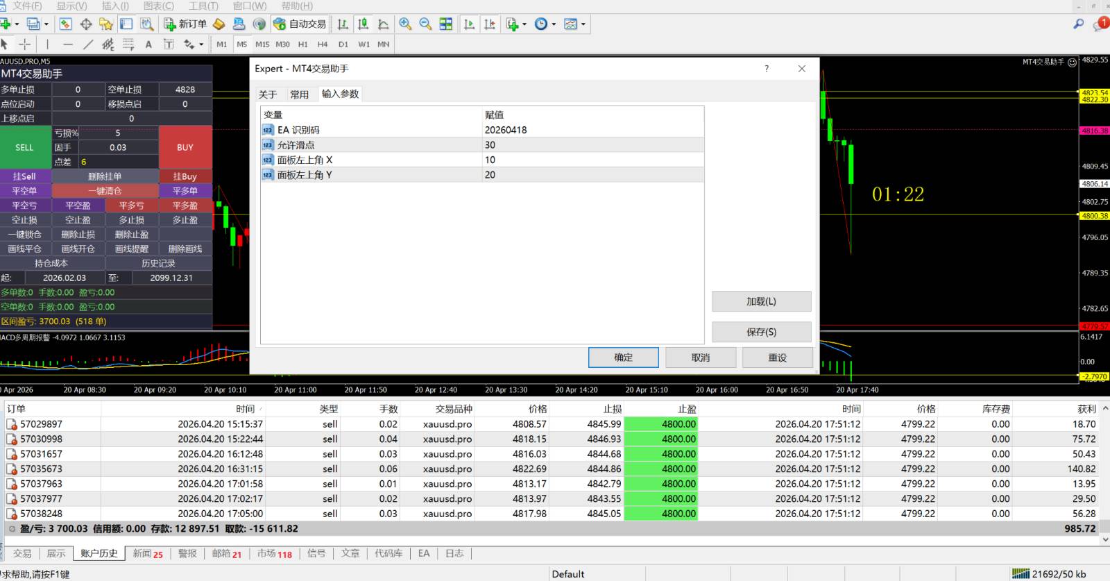Screen dimensions: 1110x581
Task: Click the Zoom In magnifier icon
Action: click(x=405, y=24)
